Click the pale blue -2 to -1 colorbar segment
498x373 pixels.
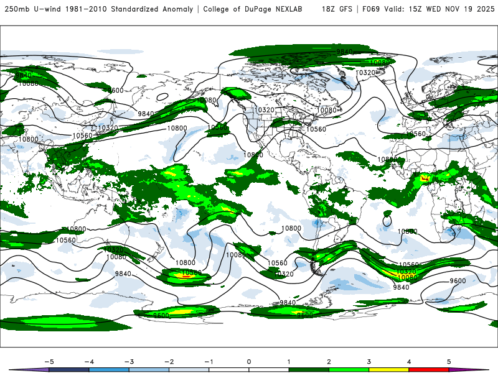pos(189,370)
